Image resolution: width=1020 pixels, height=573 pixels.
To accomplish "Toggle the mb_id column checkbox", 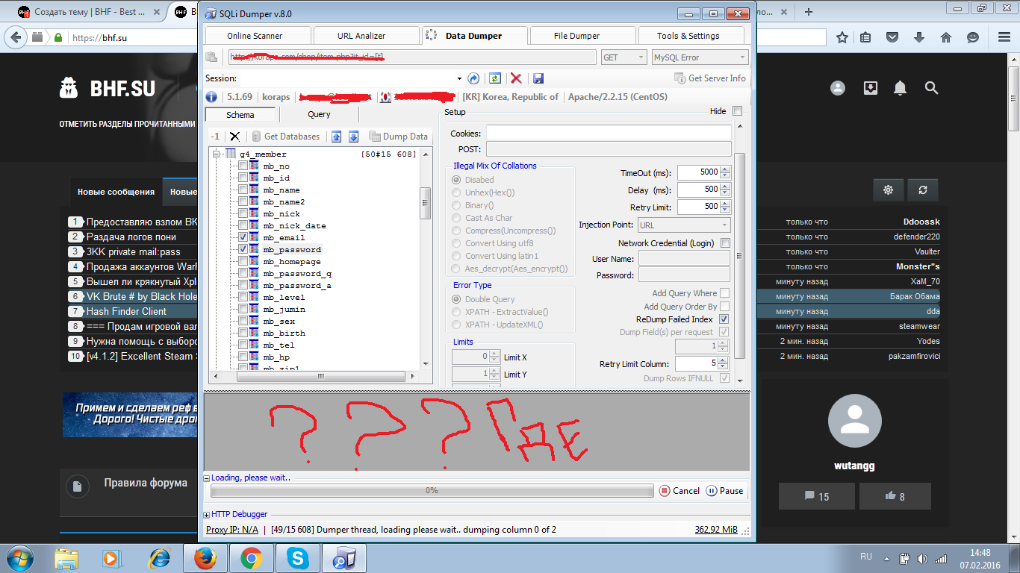I will 243,178.
